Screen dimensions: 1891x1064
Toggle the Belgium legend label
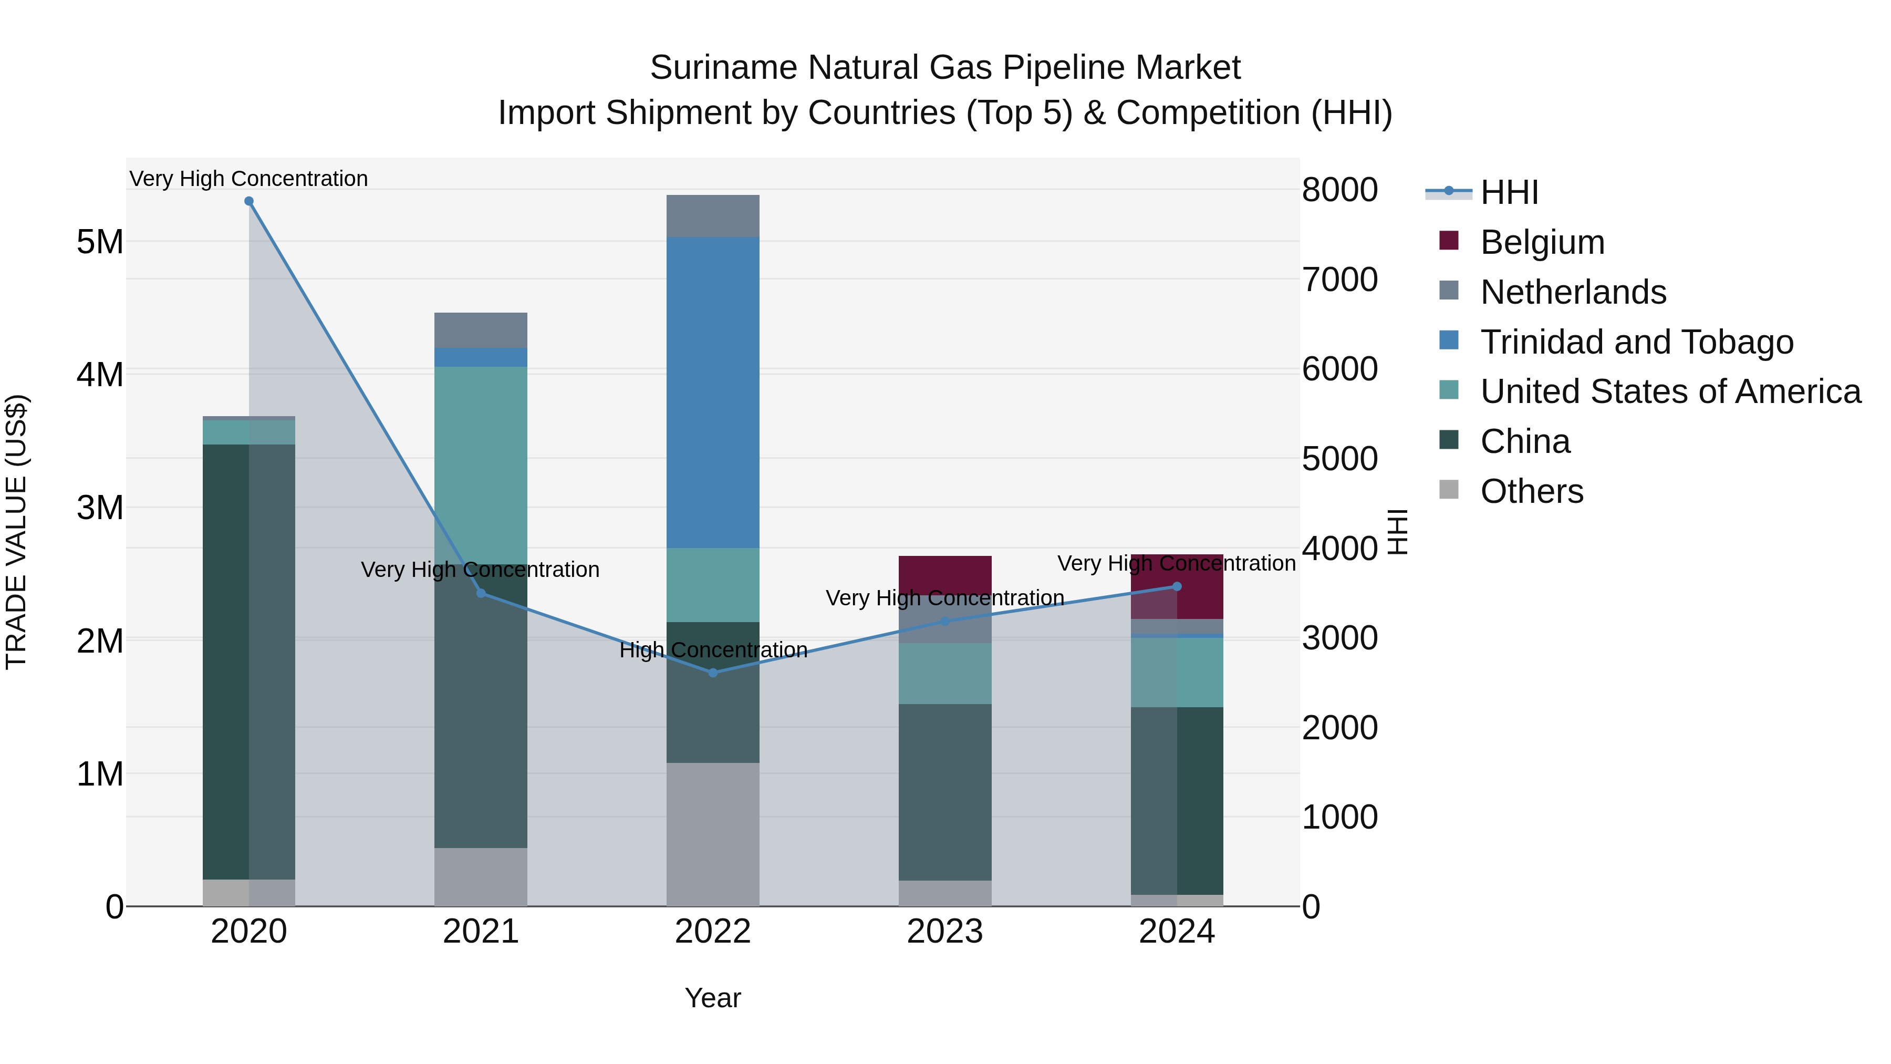1542,242
